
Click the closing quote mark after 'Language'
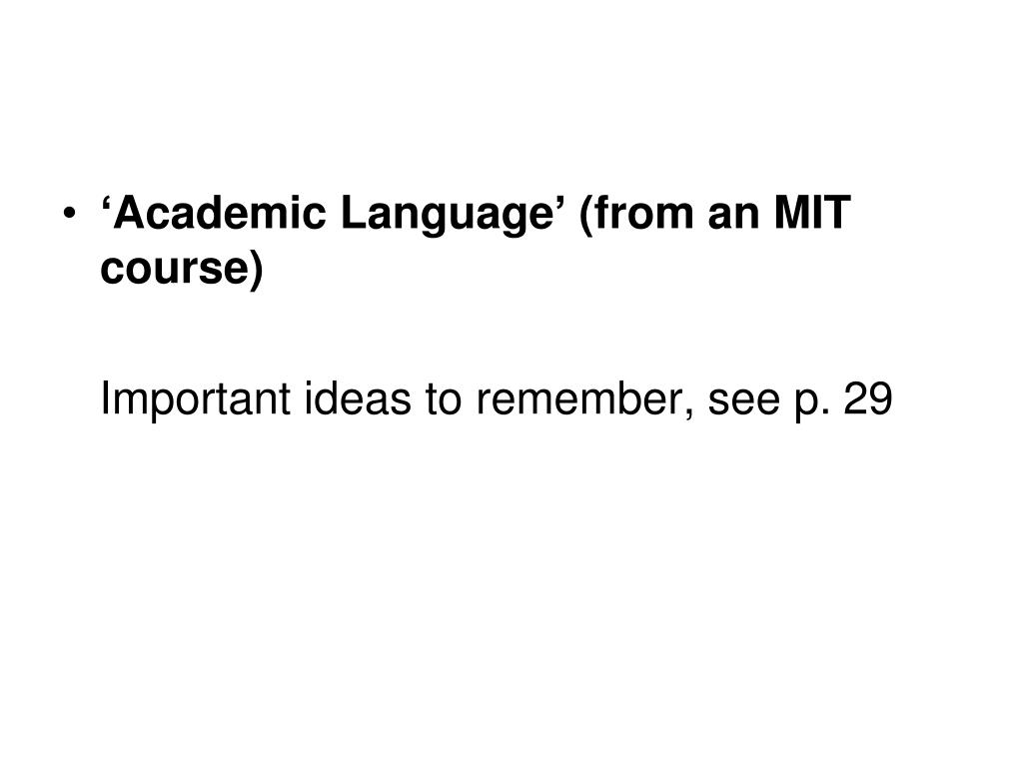click(559, 200)
